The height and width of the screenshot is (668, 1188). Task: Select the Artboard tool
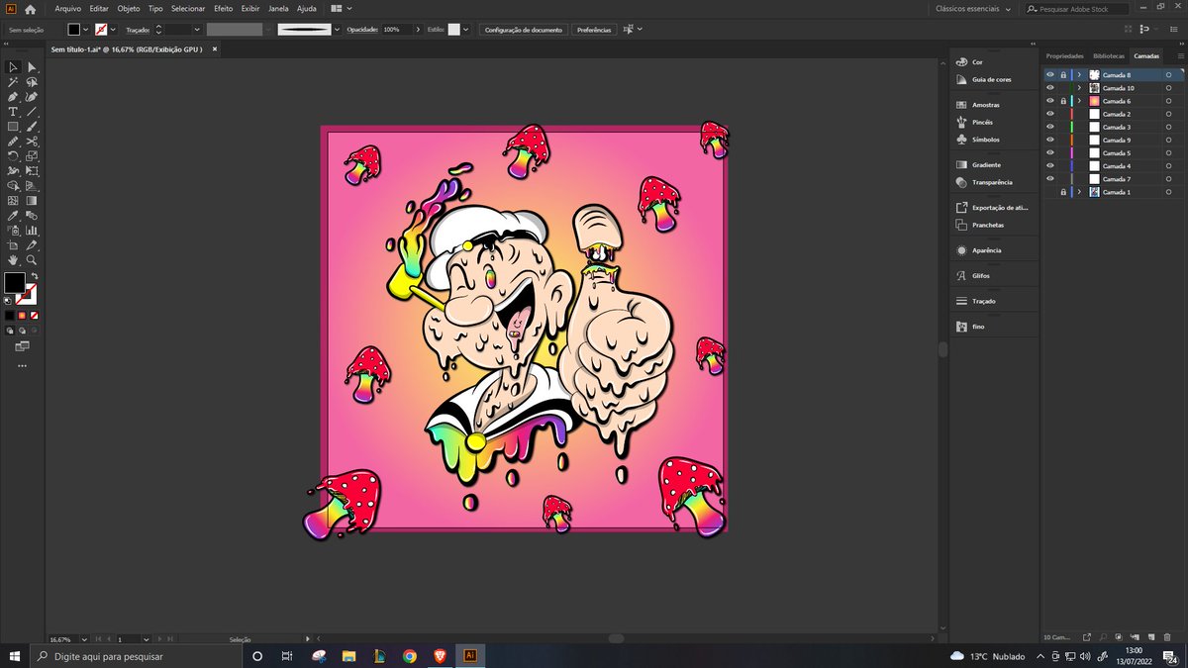(x=13, y=244)
